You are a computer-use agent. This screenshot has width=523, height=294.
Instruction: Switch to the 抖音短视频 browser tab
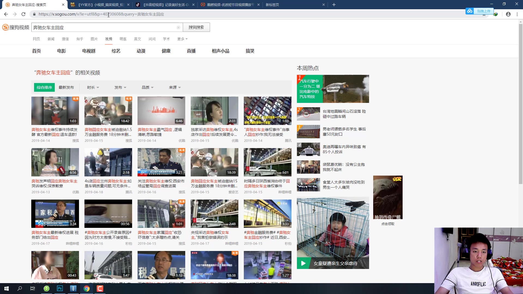(165, 5)
